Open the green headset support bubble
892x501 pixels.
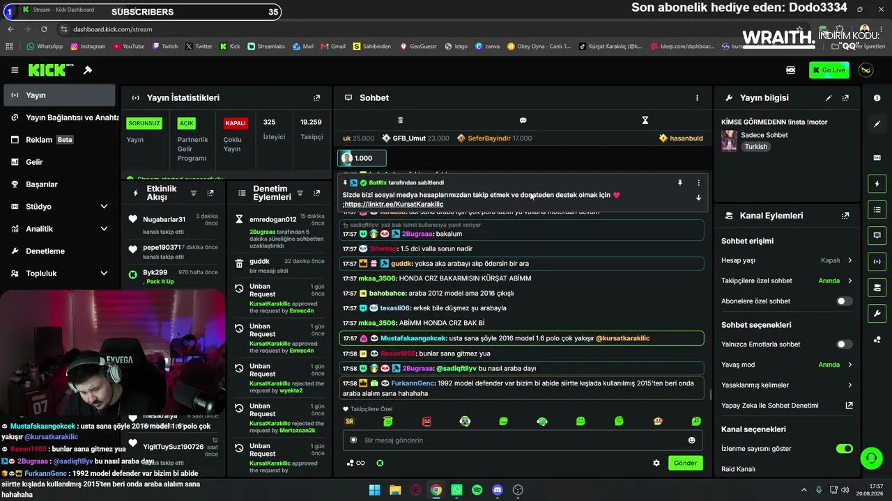coord(871,458)
